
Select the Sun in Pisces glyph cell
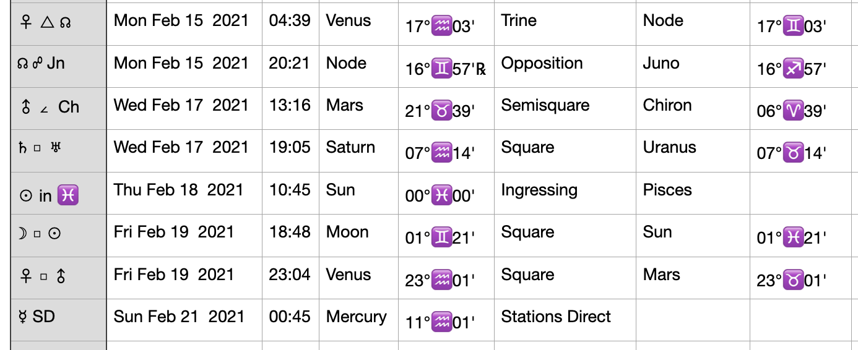pyautogui.click(x=59, y=193)
